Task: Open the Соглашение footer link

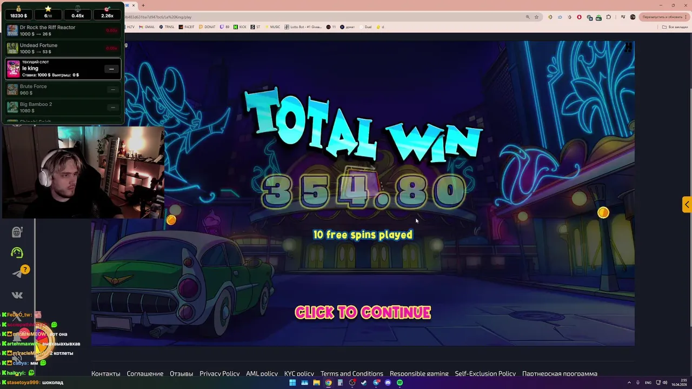Action: point(145,373)
